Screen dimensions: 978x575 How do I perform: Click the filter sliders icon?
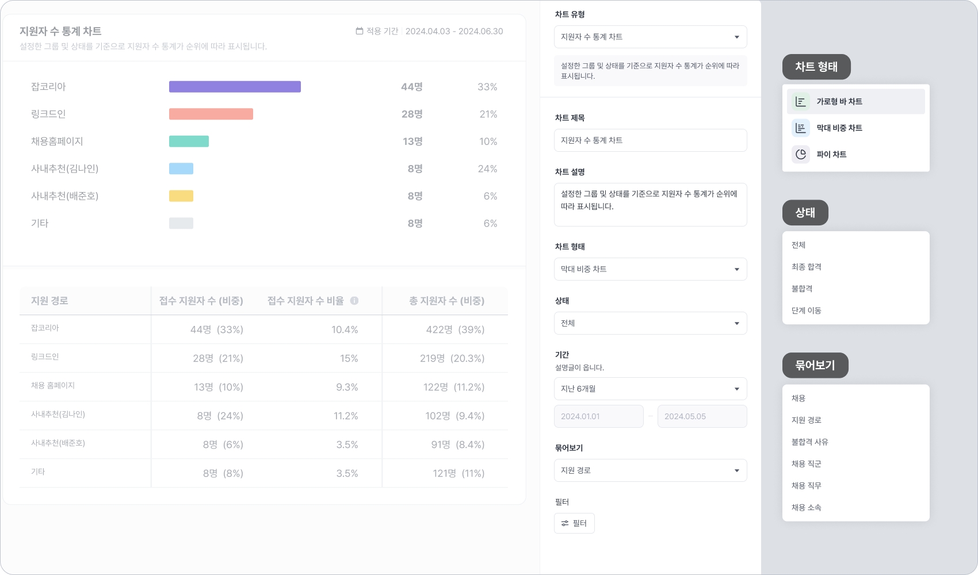[565, 523]
